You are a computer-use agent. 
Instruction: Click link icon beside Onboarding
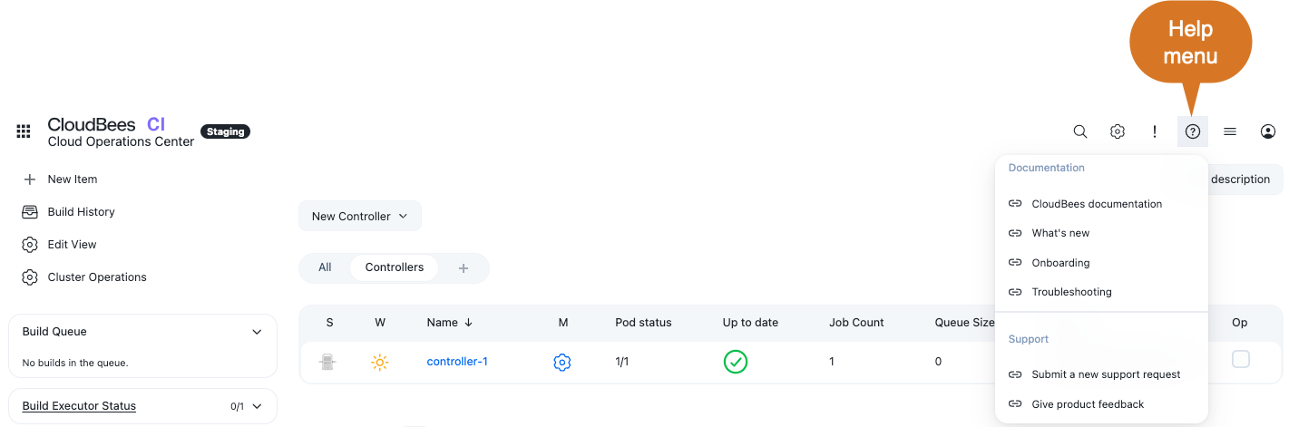[x=1015, y=263]
